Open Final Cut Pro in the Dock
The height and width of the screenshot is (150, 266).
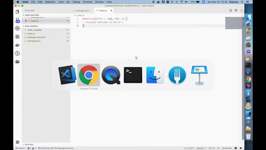click(x=249, y=58)
